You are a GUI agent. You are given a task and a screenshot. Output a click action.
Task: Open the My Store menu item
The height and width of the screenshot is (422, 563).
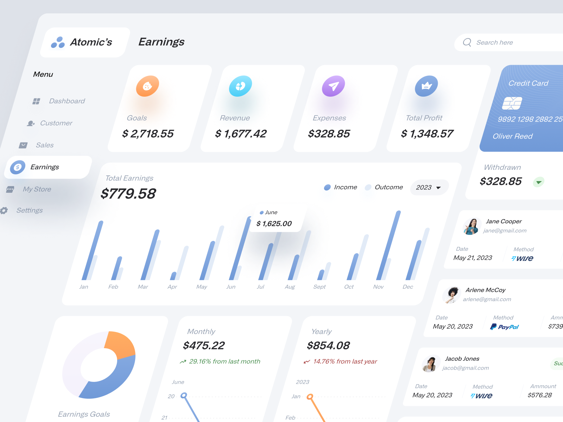[29, 189]
